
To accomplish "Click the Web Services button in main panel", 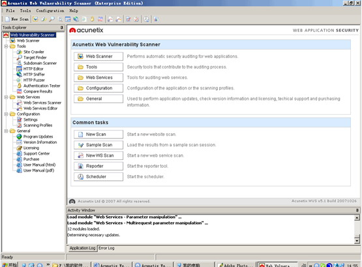I will point(98,78).
